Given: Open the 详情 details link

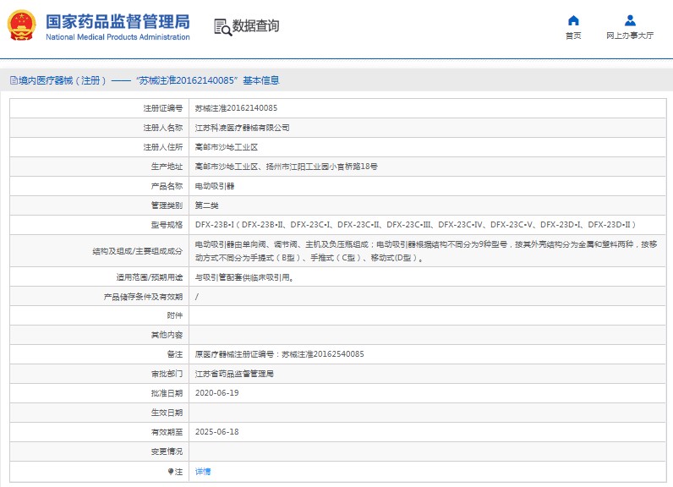Looking at the screenshot, I should [203, 472].
